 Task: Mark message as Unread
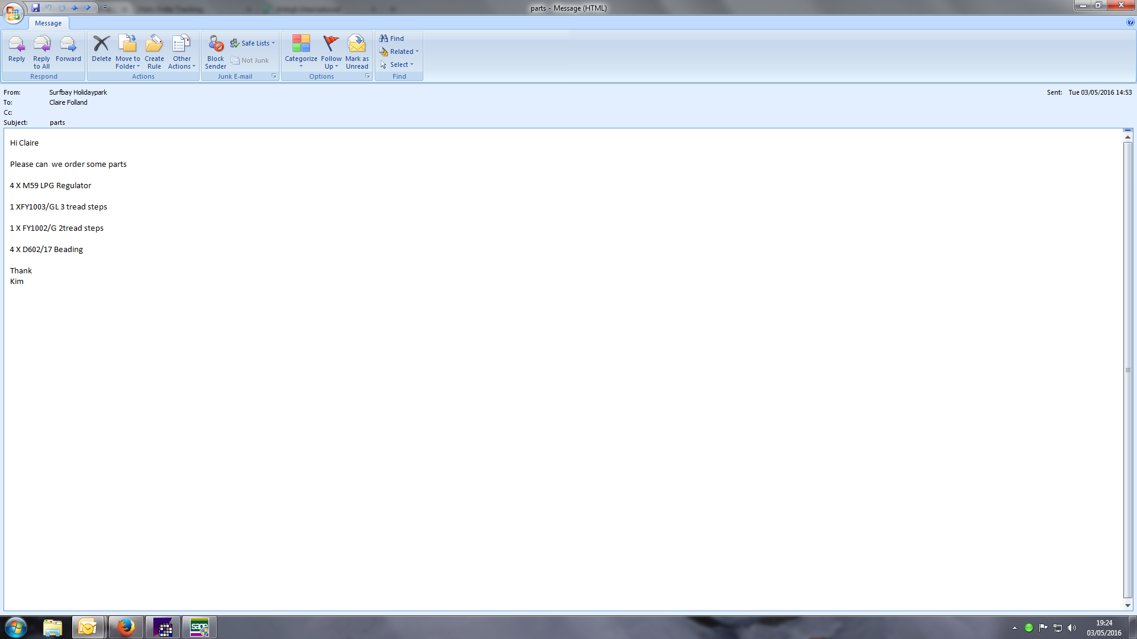[357, 52]
